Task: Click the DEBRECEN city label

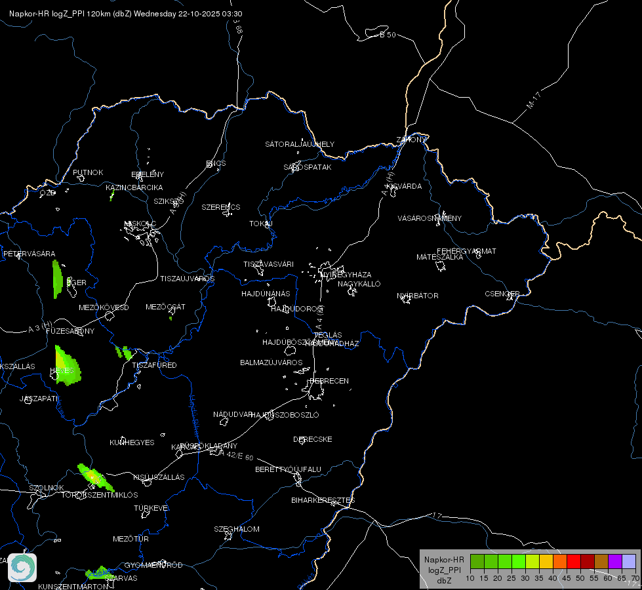Action: [x=329, y=381]
